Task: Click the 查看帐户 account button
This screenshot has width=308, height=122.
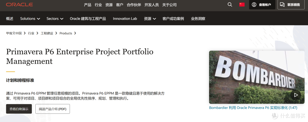Action: coord(262,5)
